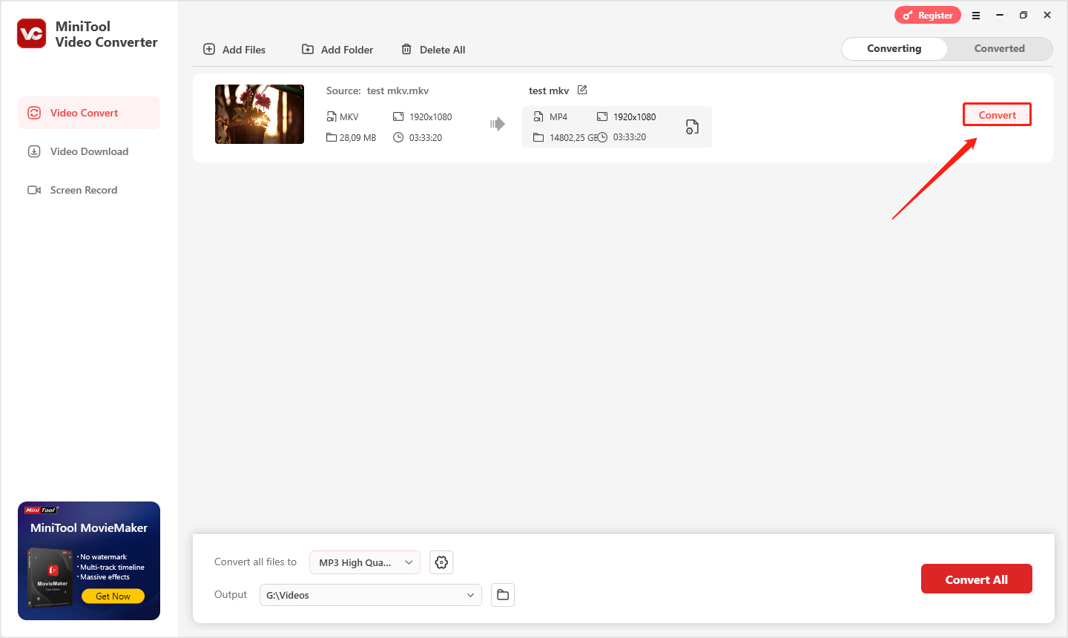
Task: Click the Add Files button
Action: [x=234, y=50]
